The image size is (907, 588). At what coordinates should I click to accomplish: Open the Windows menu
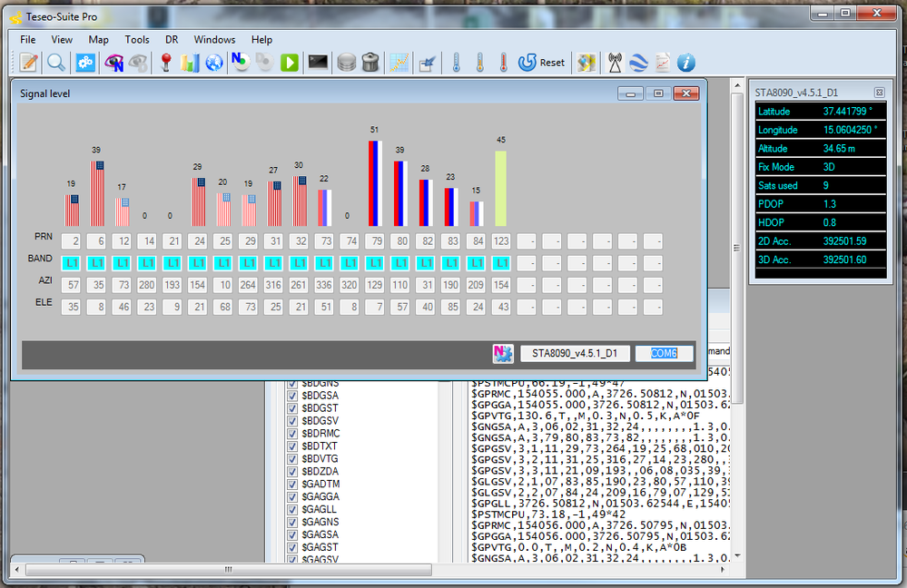tap(214, 39)
